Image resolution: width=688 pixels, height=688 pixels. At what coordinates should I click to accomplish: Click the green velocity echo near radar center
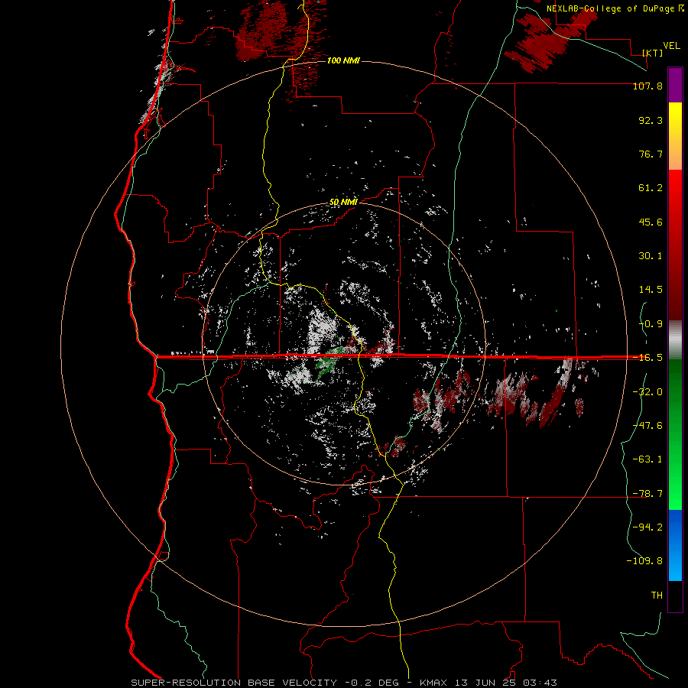coord(328,362)
